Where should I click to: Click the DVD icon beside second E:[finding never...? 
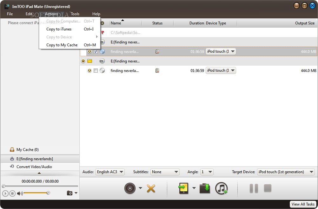(x=102, y=61)
